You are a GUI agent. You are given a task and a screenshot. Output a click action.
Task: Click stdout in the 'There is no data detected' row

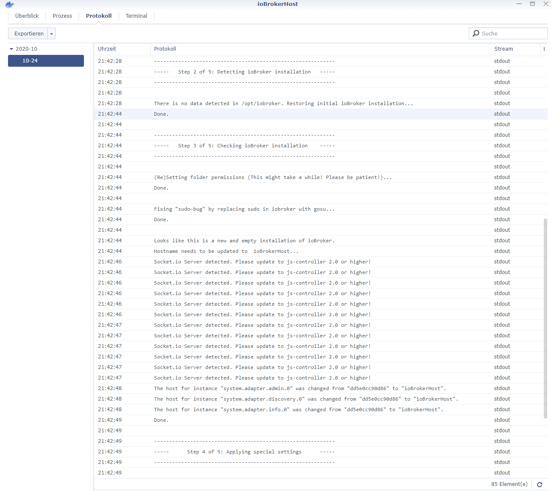(x=502, y=103)
